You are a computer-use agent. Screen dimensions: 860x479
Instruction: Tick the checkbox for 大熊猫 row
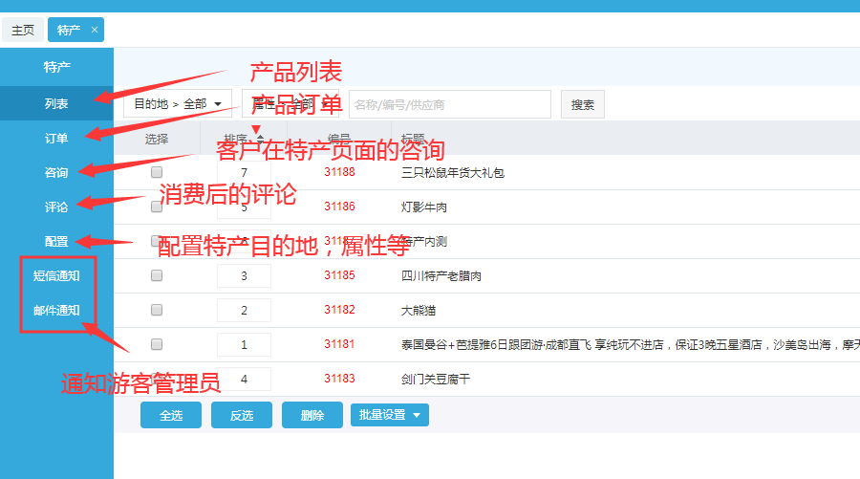pos(157,310)
